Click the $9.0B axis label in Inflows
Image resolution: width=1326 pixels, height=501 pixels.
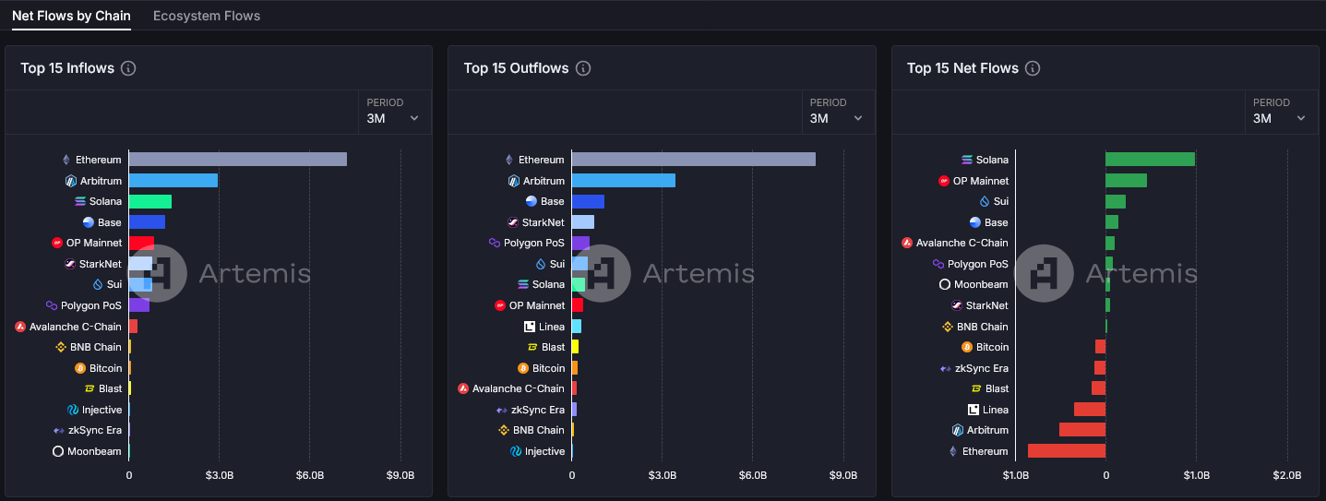(x=400, y=475)
